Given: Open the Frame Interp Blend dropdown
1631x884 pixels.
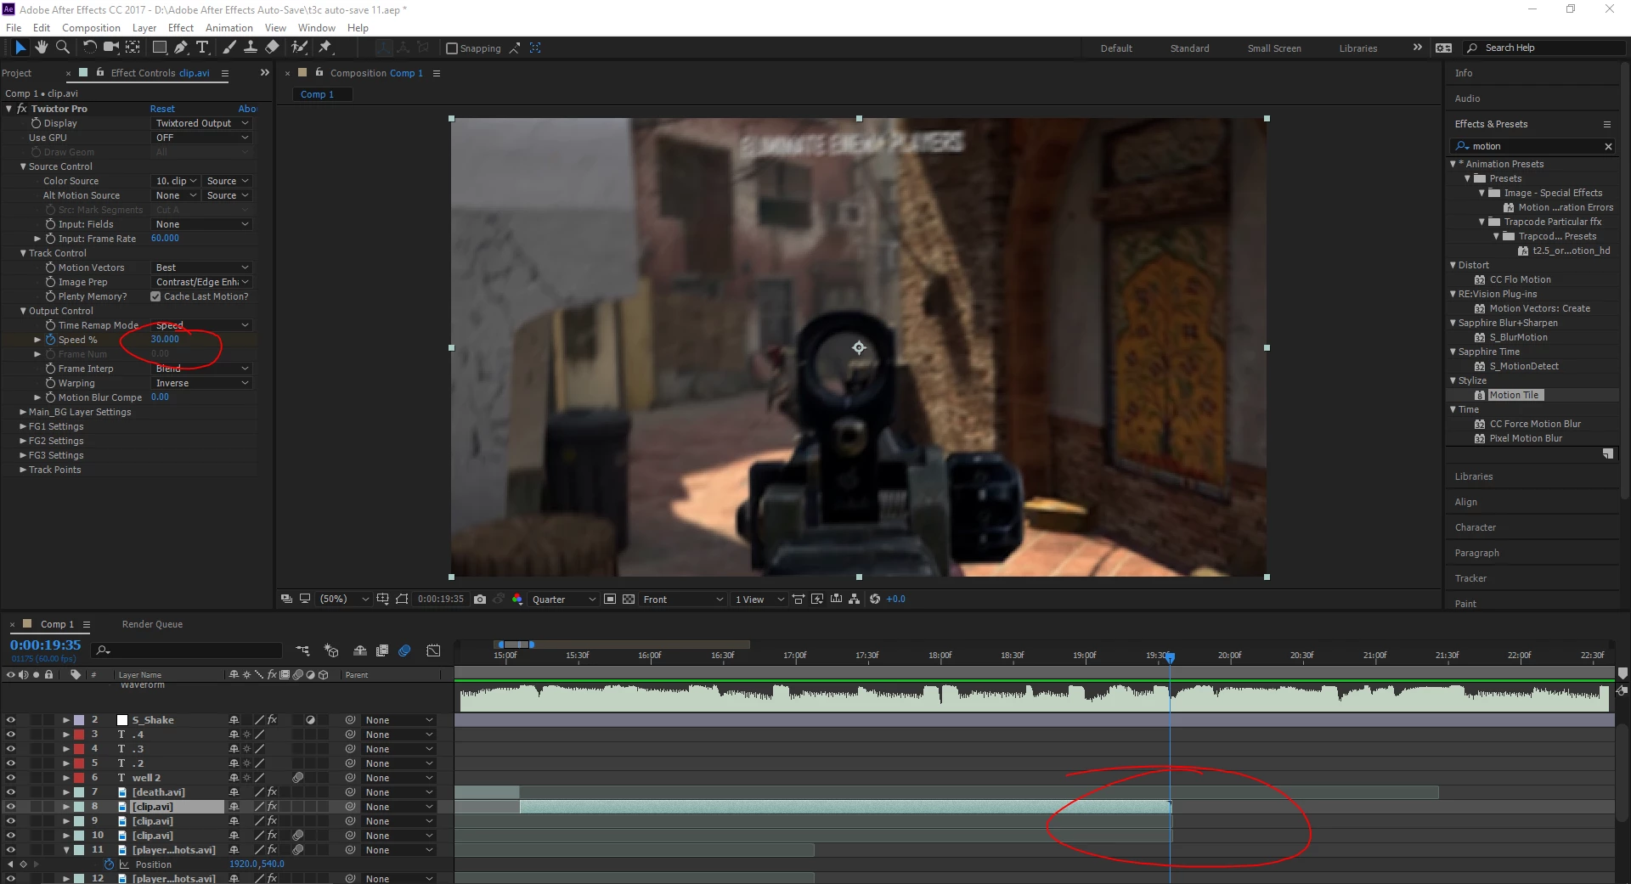Looking at the screenshot, I should (201, 369).
